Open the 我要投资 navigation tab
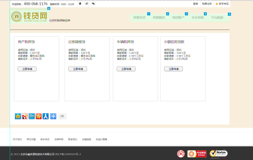253x160 pixels. (x=139, y=18)
